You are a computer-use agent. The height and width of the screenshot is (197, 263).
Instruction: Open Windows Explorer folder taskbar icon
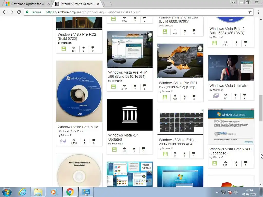(38, 192)
